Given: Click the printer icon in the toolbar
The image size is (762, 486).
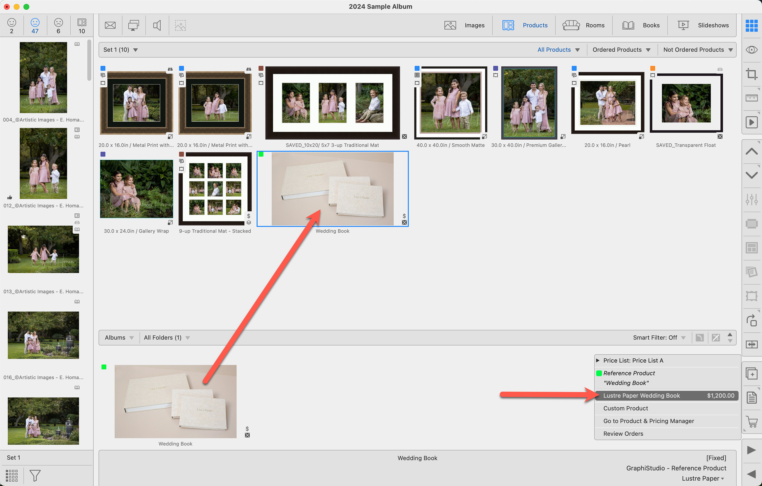Looking at the screenshot, I should click(134, 25).
